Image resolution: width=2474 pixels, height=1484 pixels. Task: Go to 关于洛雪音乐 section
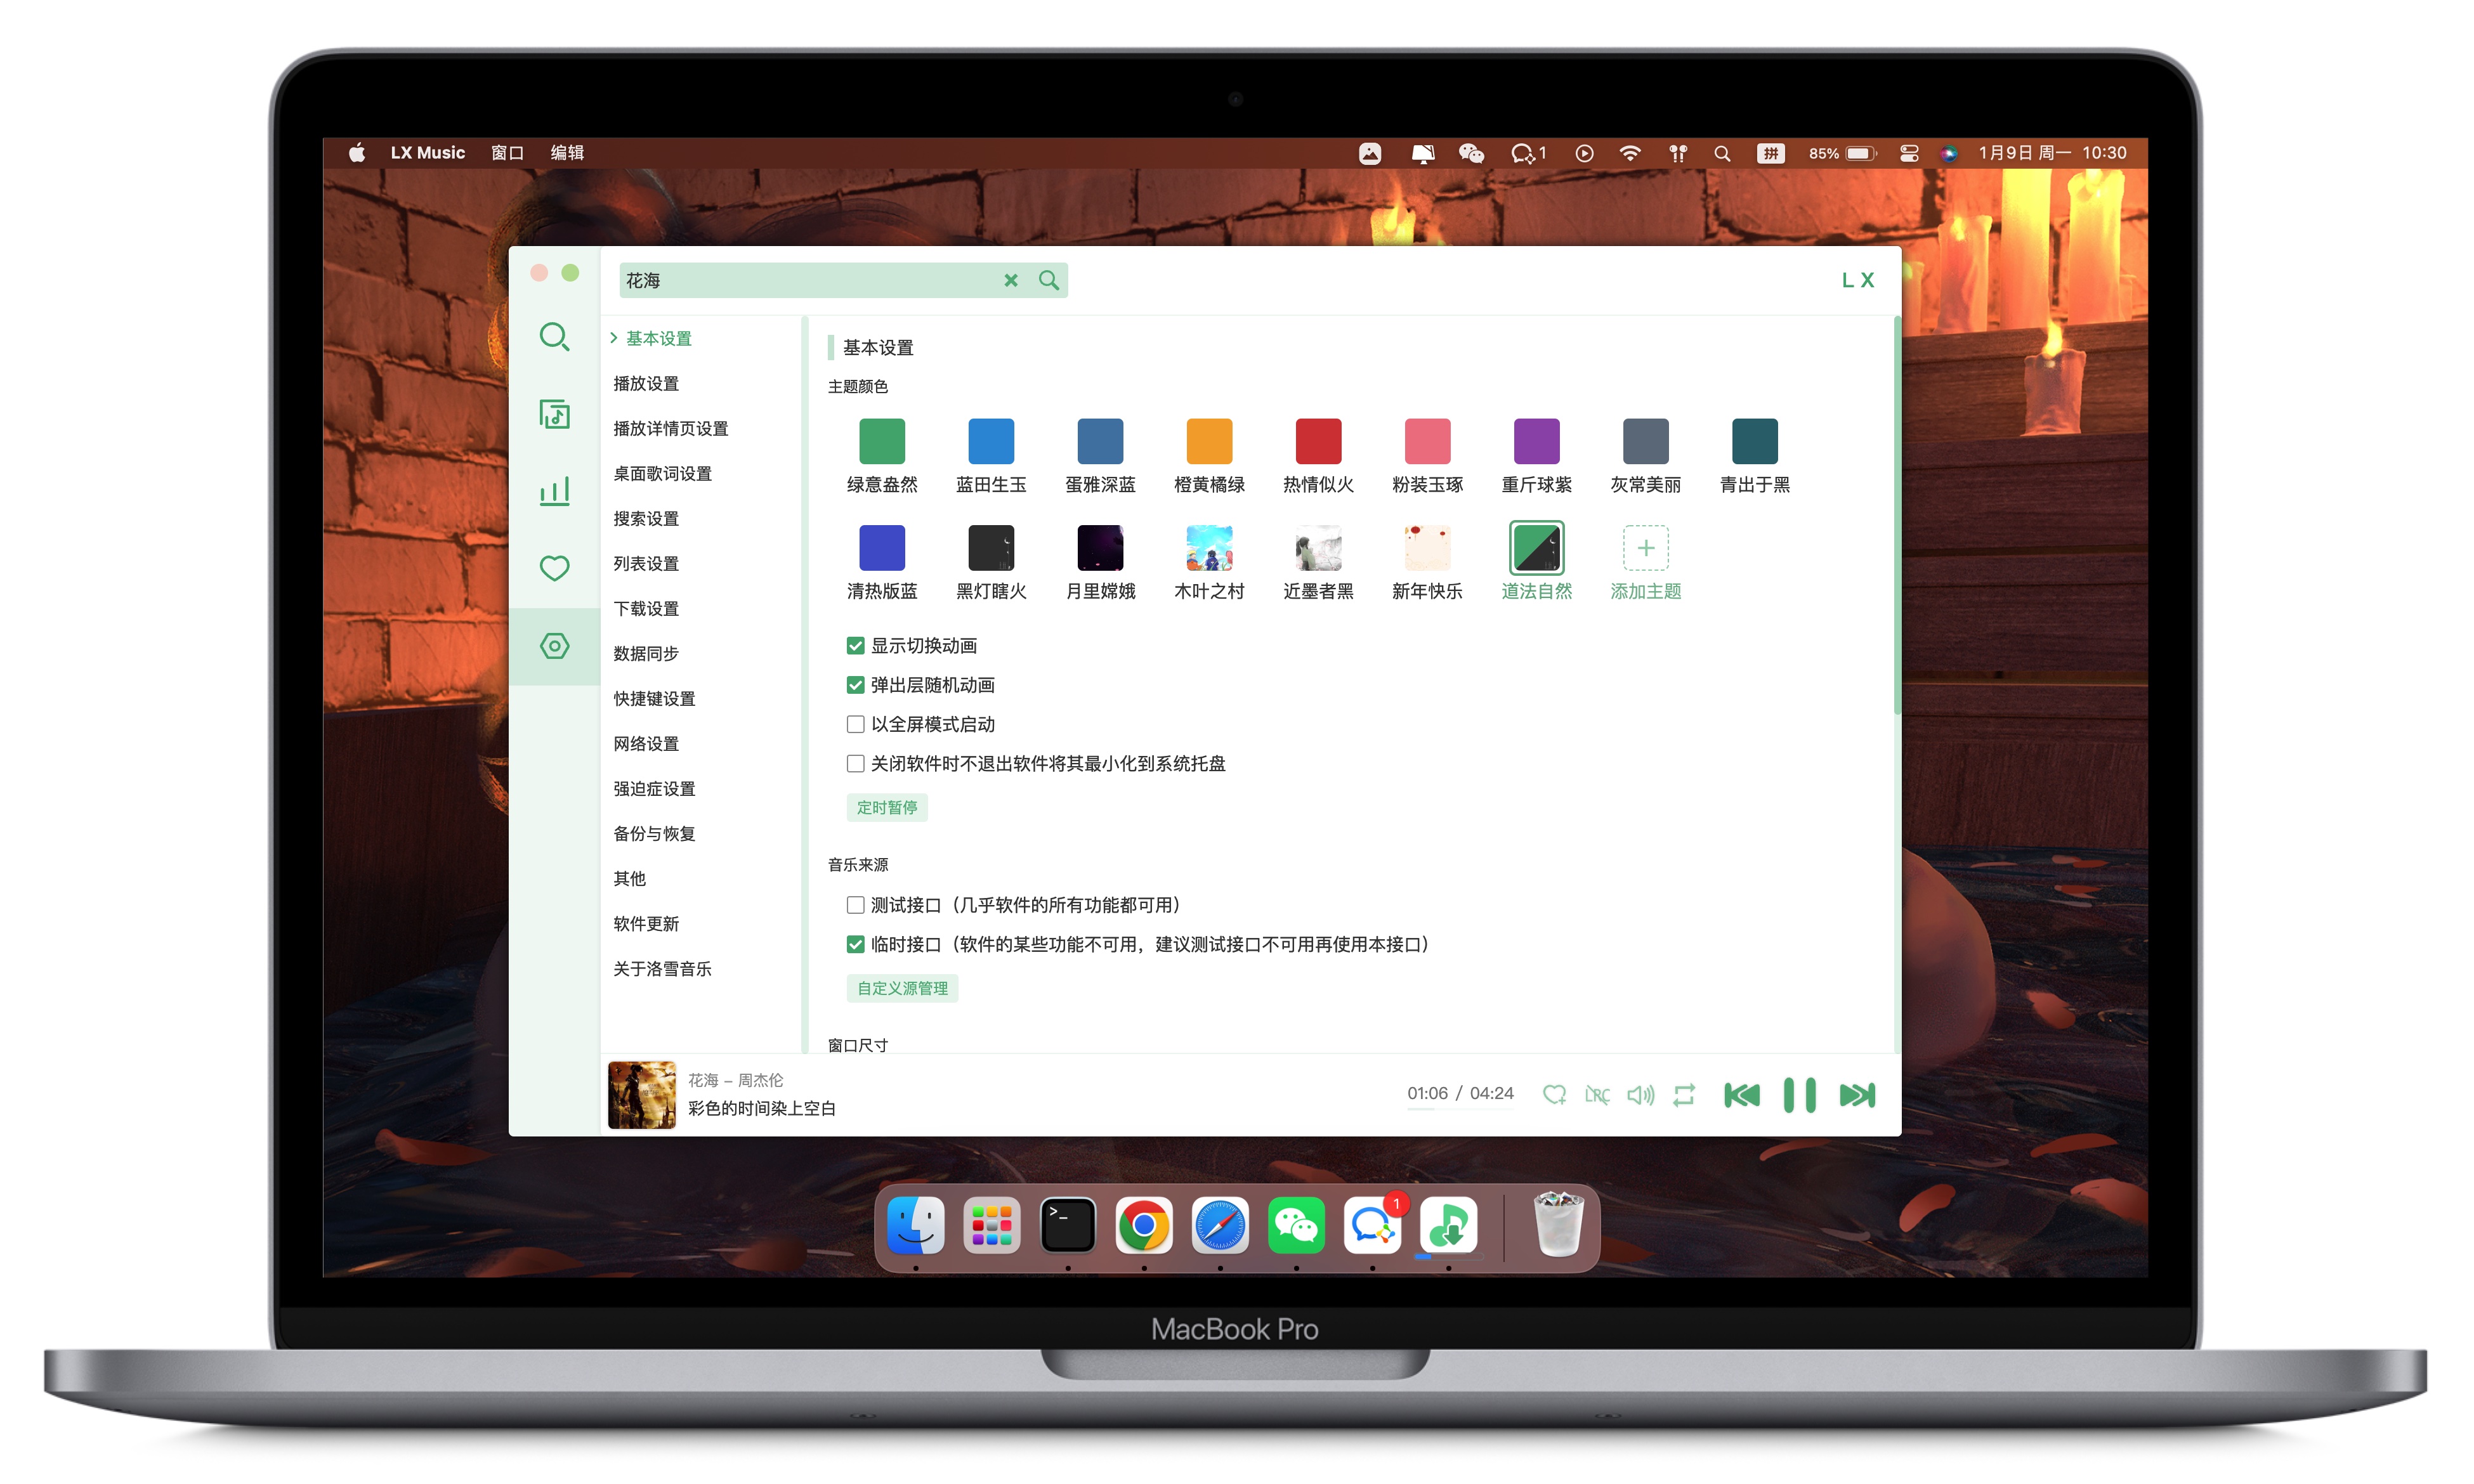[x=662, y=968]
